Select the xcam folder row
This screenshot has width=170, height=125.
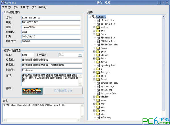pos(103,100)
